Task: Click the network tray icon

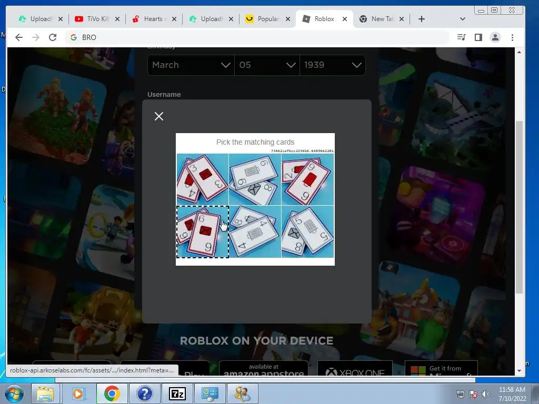Action: (460, 394)
